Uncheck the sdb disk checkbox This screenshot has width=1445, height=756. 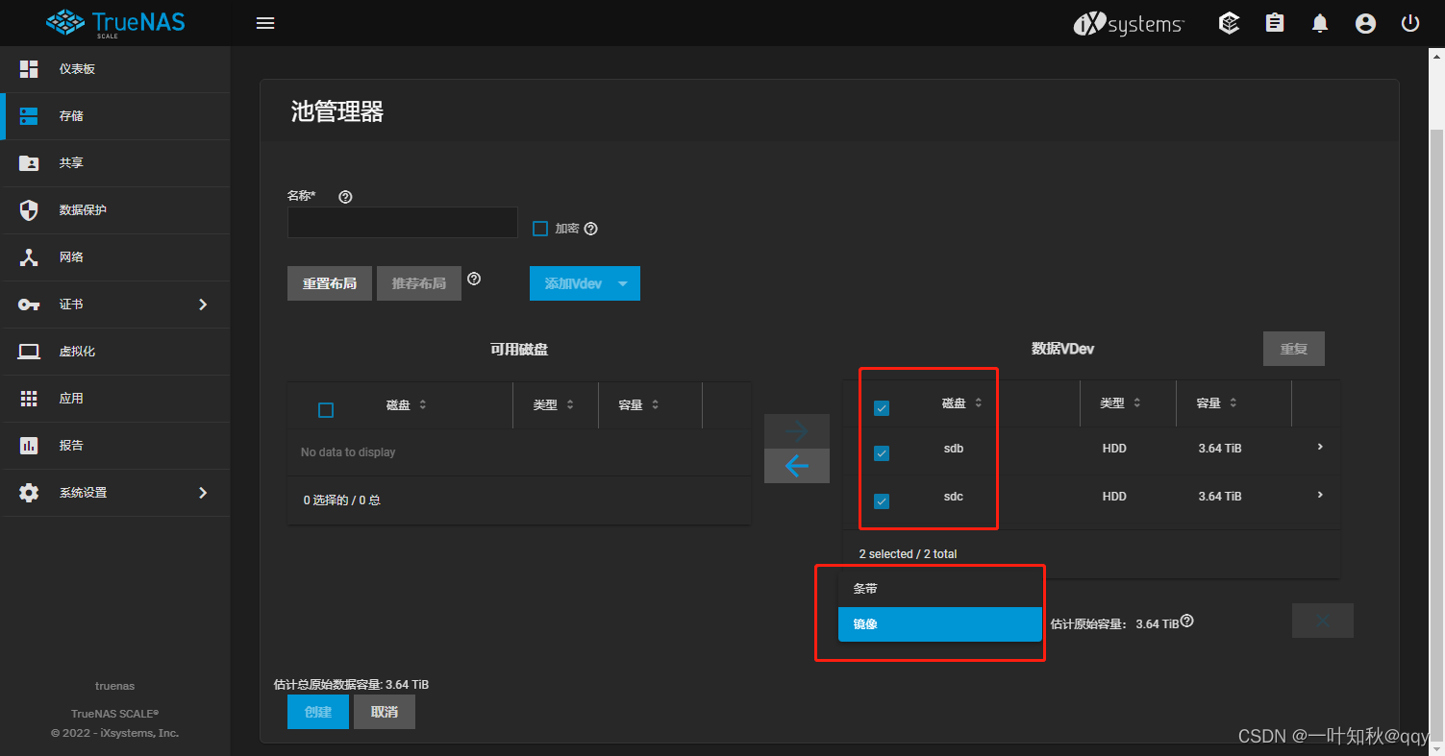882,453
